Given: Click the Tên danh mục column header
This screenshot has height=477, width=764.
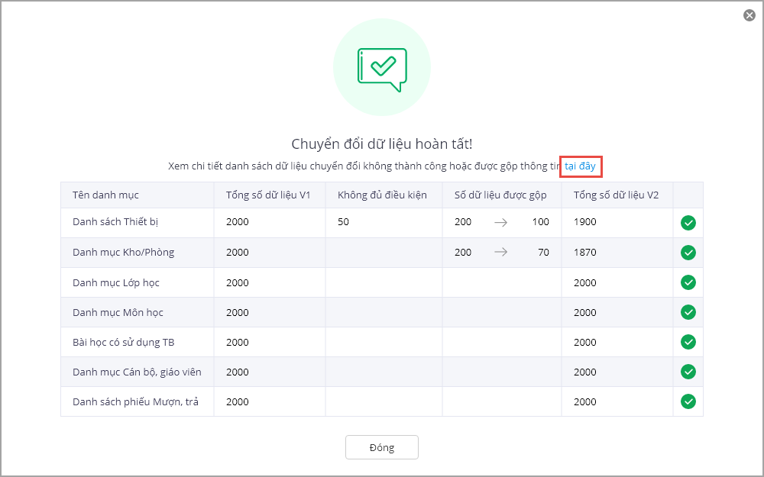Looking at the screenshot, I should point(105,195).
